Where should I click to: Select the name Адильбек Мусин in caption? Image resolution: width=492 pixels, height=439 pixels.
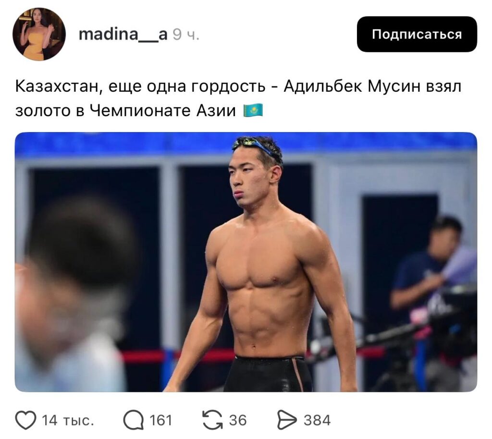[x=352, y=86]
